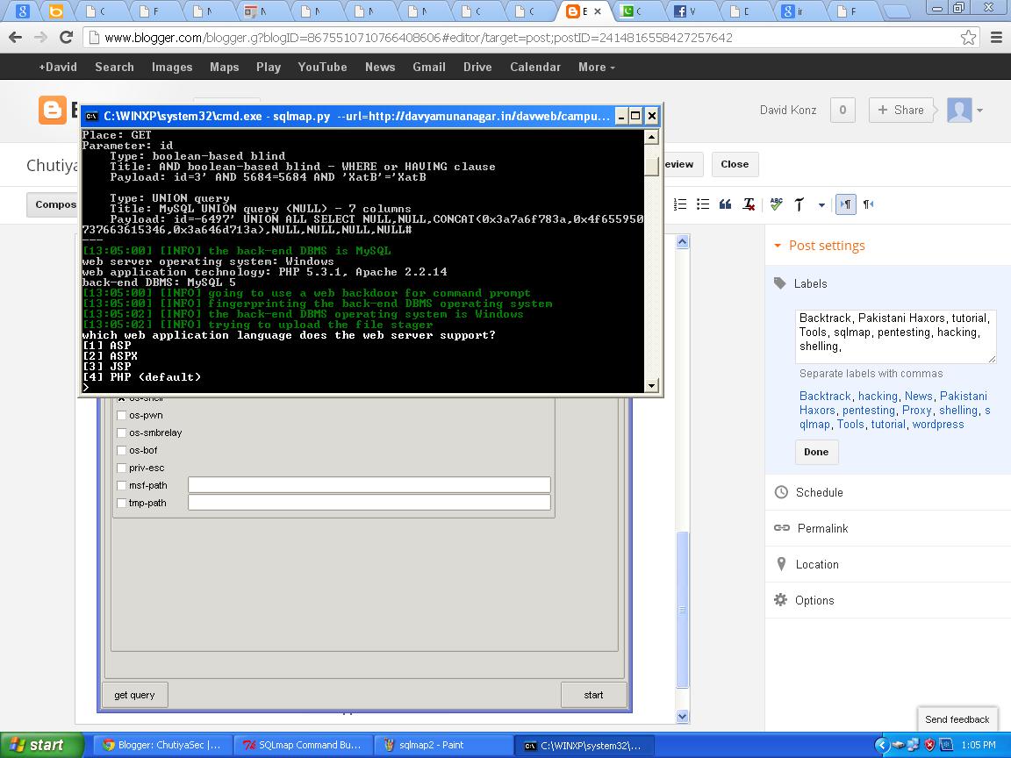
Task: Click the labels text area
Action: click(895, 337)
